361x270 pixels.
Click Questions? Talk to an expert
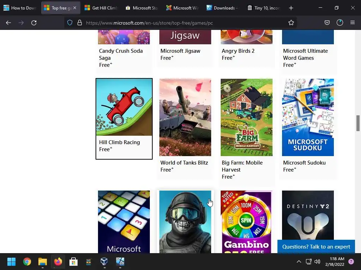(316, 246)
